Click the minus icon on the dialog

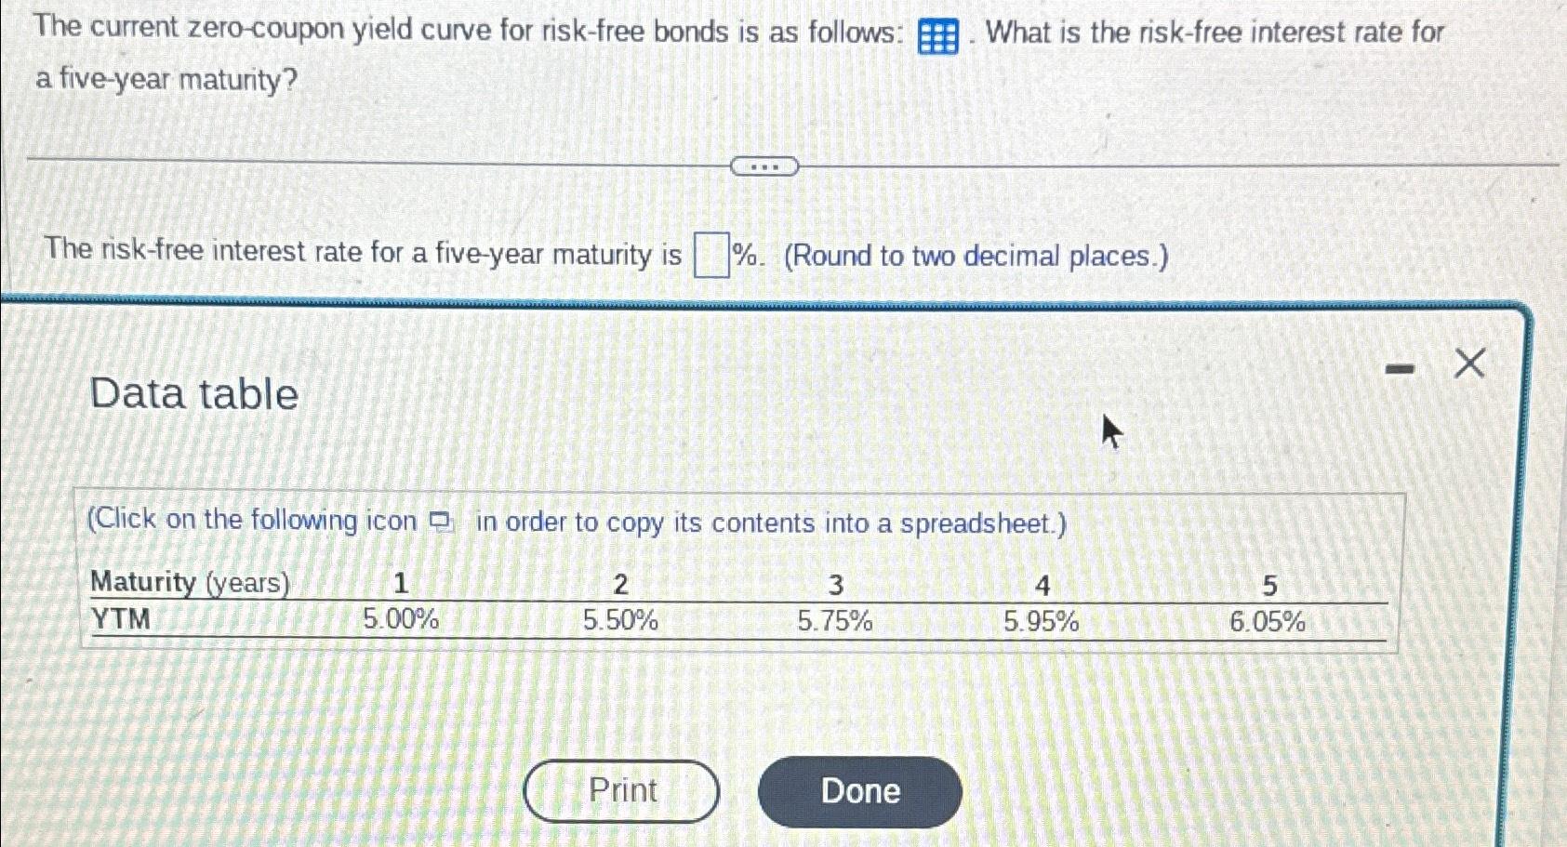(1399, 367)
